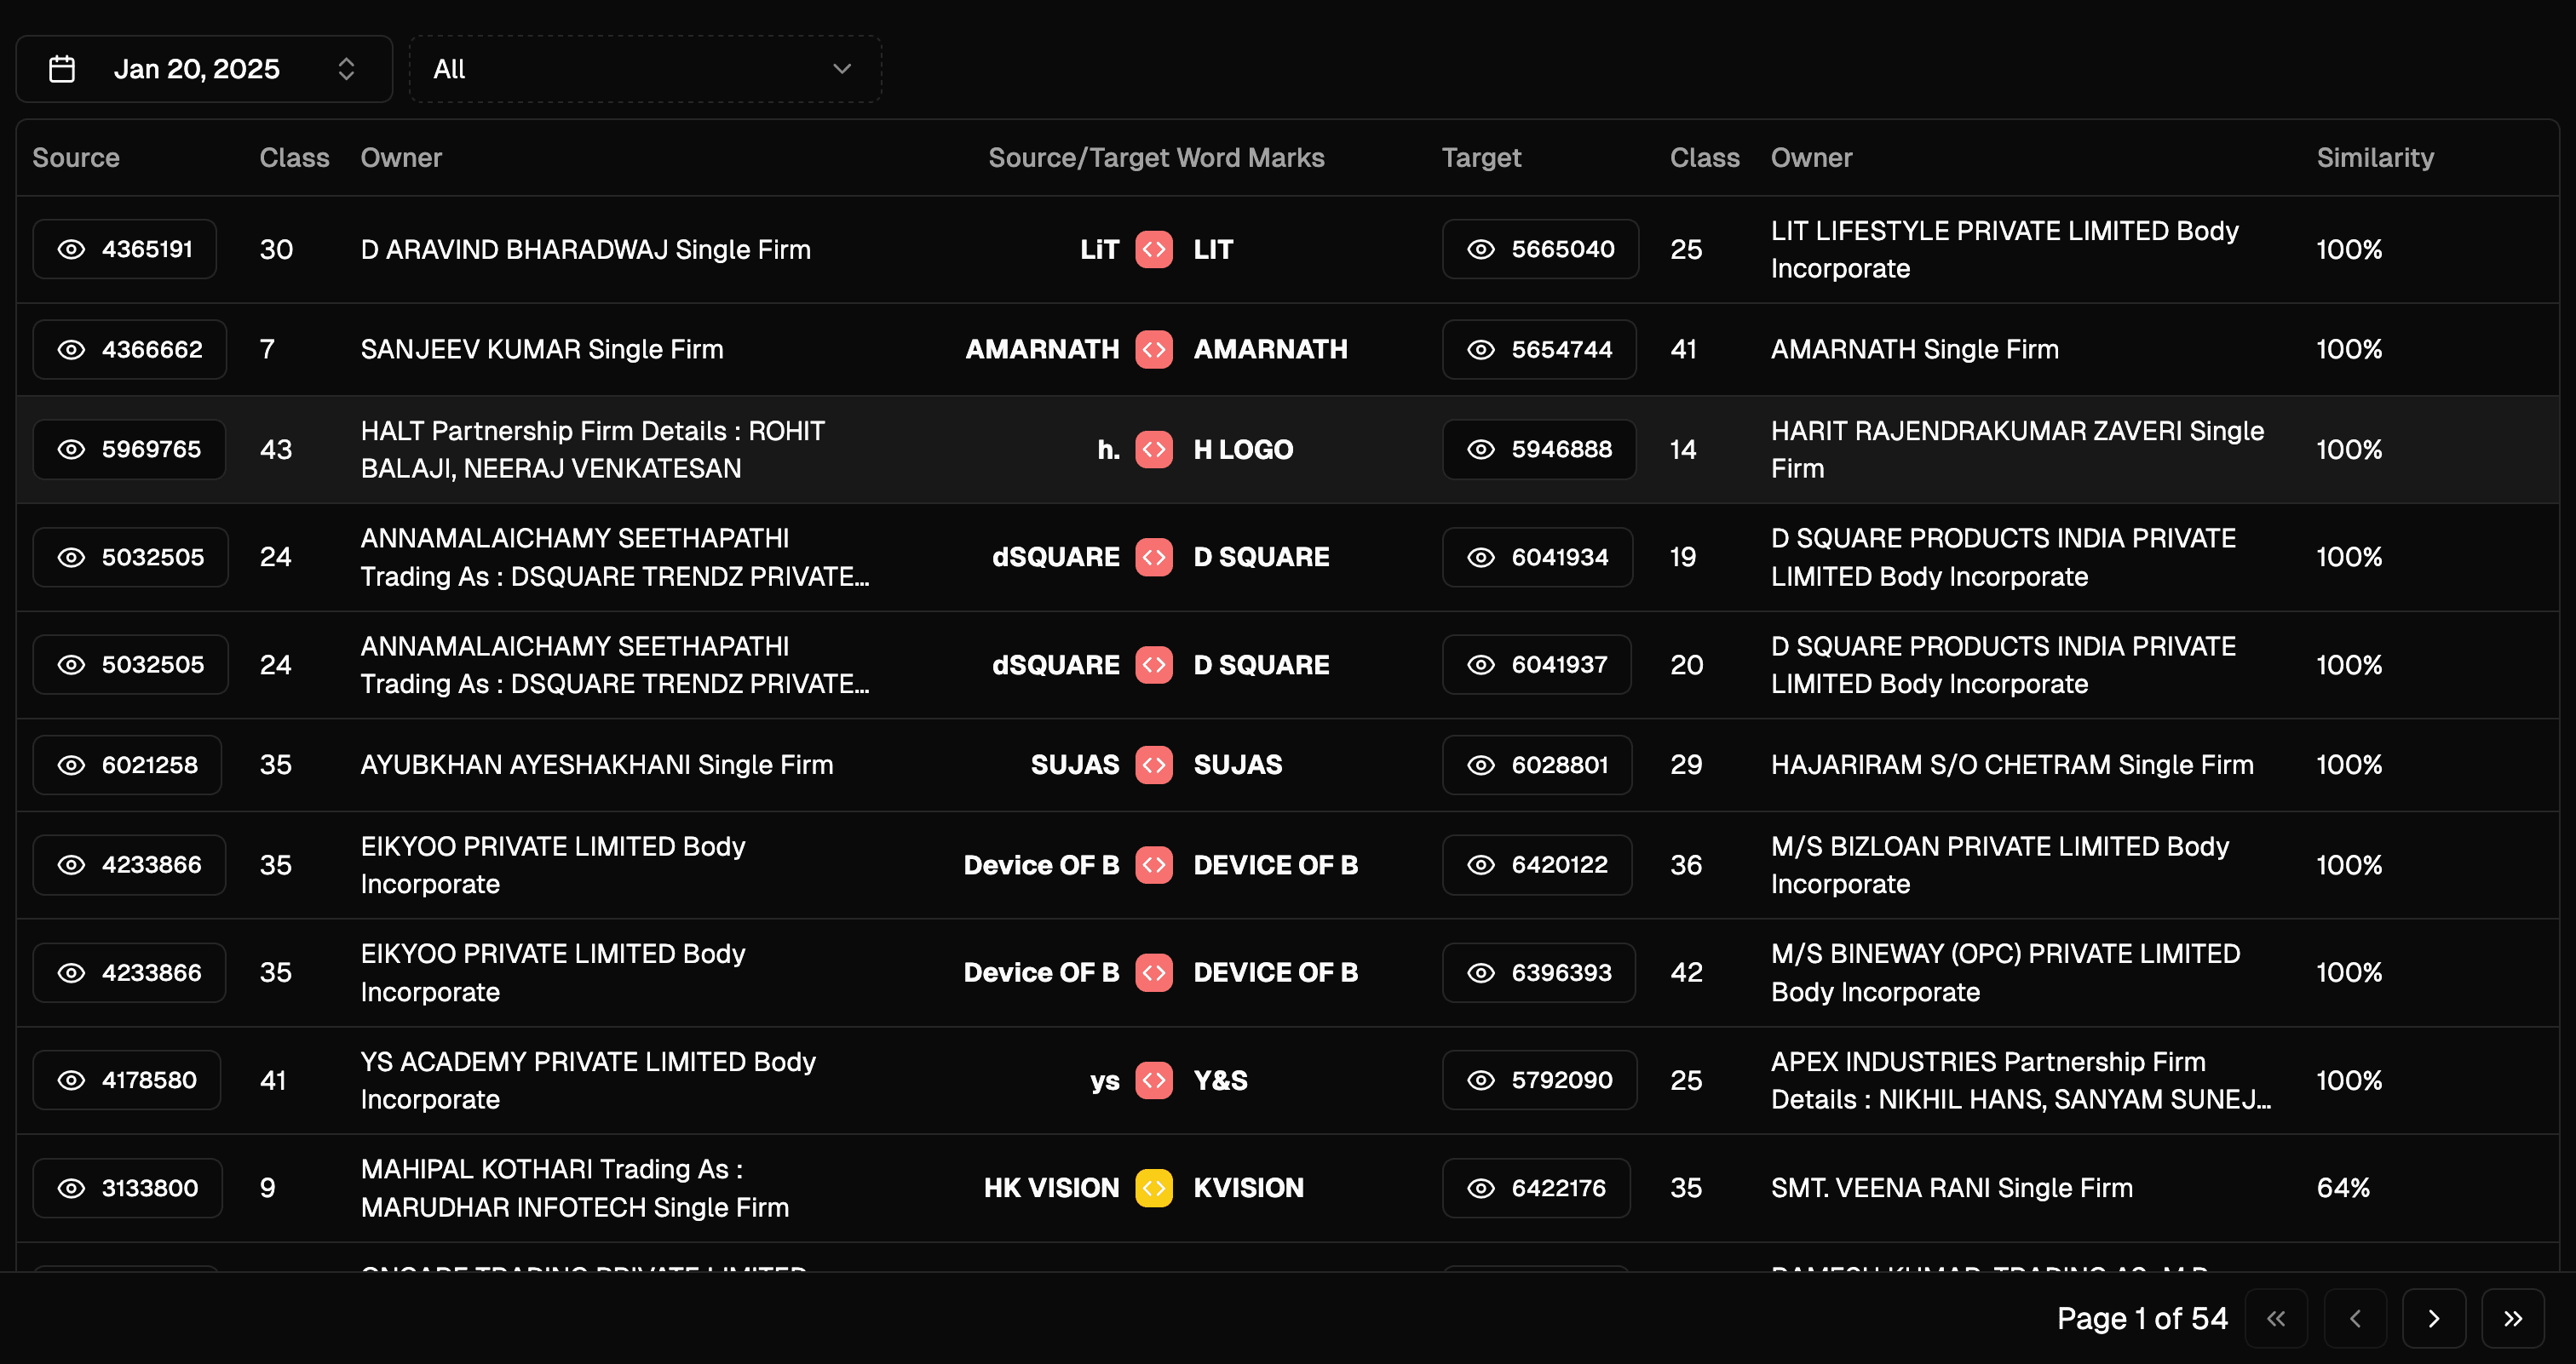View source trademark 4365191
Viewport: 2576px width, 1364px height.
pyautogui.click(x=125, y=249)
